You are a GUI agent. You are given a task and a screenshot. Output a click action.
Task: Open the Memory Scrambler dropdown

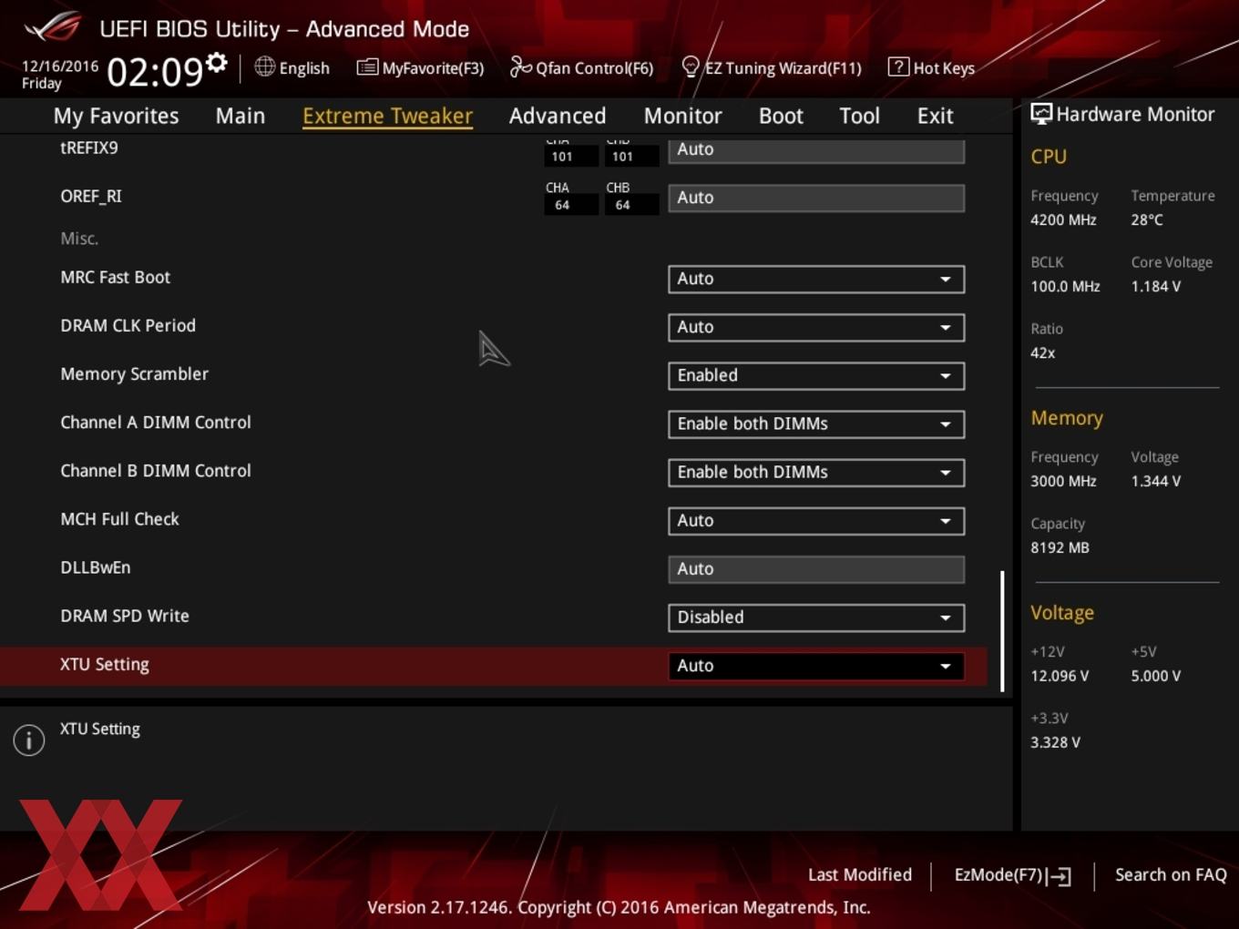point(815,375)
